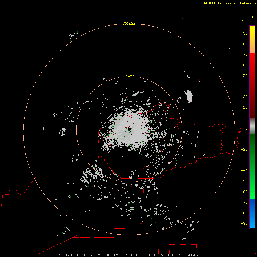Click the -30 value on the velocity scale
Screen dimensions: 257x257
tap(244, 160)
